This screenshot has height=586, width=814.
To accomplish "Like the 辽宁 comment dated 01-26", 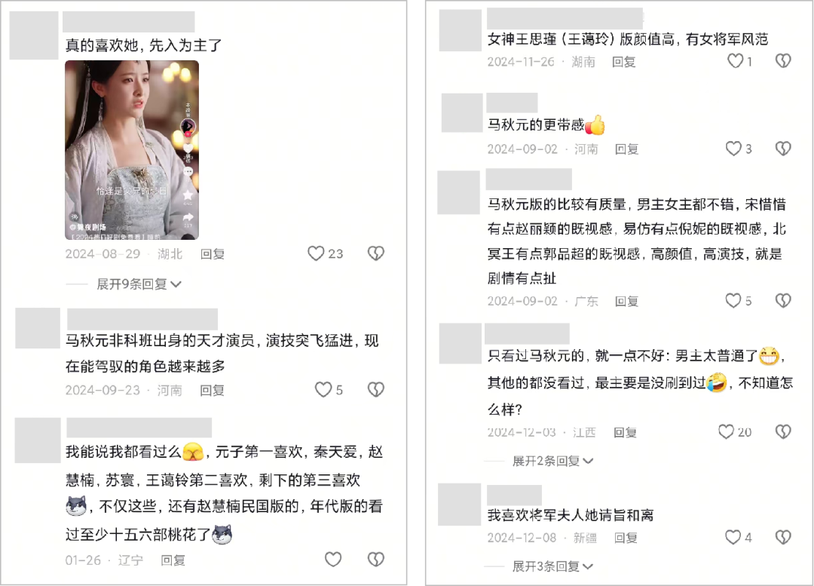I will [x=333, y=560].
